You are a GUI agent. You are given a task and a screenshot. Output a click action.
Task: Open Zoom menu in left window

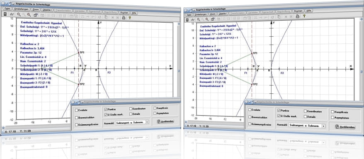click(36, 9)
